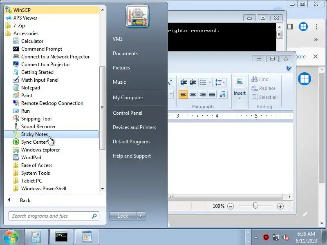Screen dimensions: 327x245
Task: Switch to WordPad on the taskbar
Action: click(x=87, y=237)
